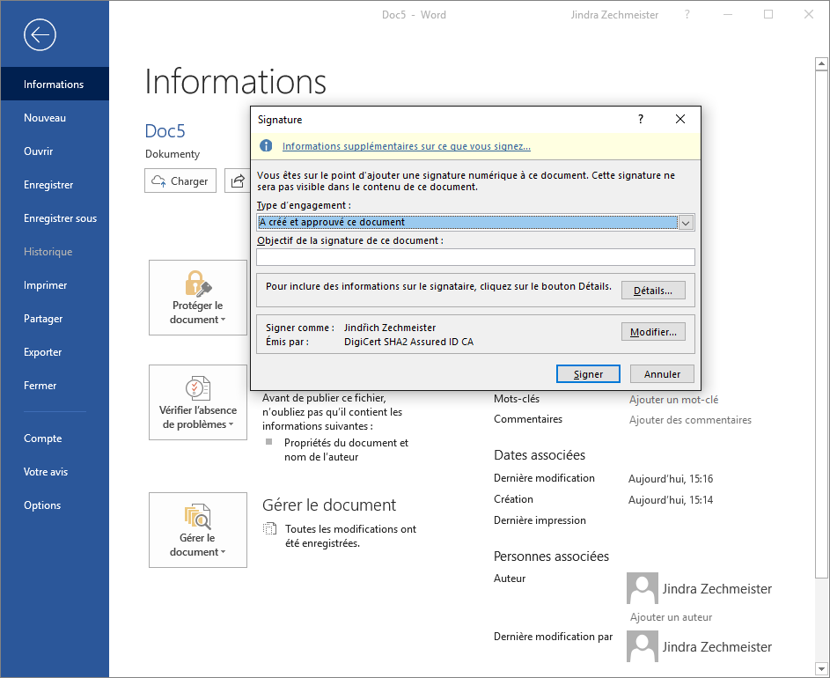Click the Doc5 document title heading

[x=165, y=131]
